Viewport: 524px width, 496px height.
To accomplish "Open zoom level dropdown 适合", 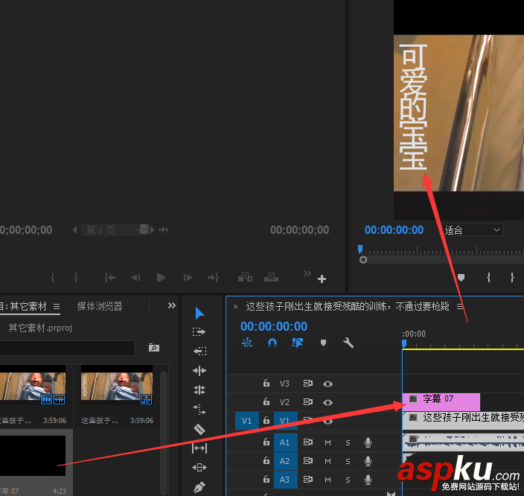I will pos(472,230).
